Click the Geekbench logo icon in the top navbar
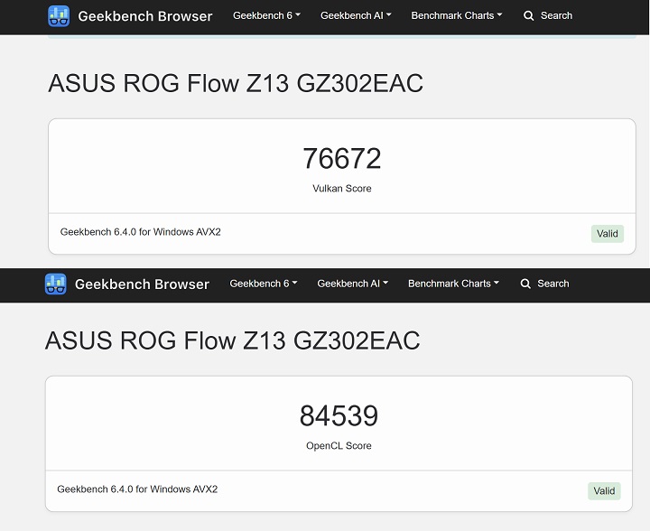This screenshot has height=531, width=650. [59, 16]
